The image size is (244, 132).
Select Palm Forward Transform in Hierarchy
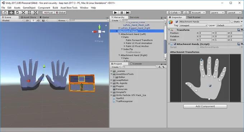(139, 40)
